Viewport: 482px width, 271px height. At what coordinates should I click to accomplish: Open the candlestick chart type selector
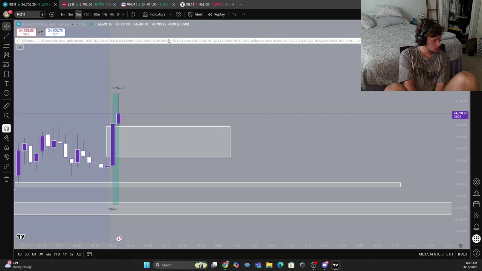pos(133,14)
